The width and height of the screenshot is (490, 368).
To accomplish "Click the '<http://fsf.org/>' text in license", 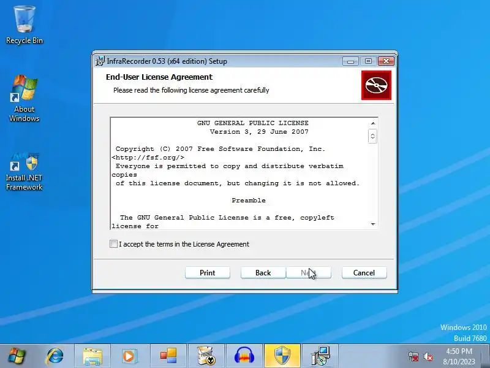I will [148, 158].
